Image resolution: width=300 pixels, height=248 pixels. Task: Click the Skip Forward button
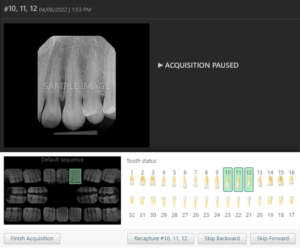click(273, 238)
